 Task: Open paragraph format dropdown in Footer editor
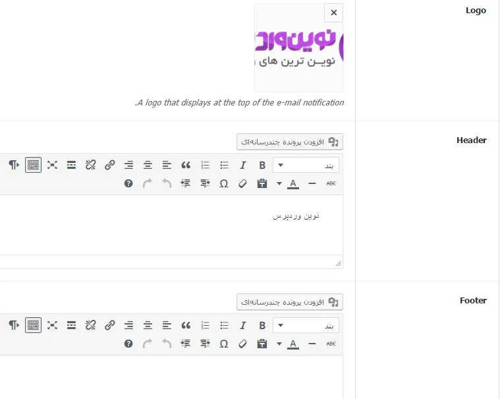pos(306,326)
